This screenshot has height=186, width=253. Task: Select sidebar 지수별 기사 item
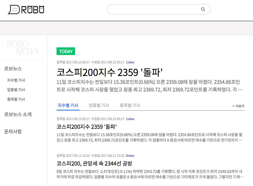tap(16, 80)
